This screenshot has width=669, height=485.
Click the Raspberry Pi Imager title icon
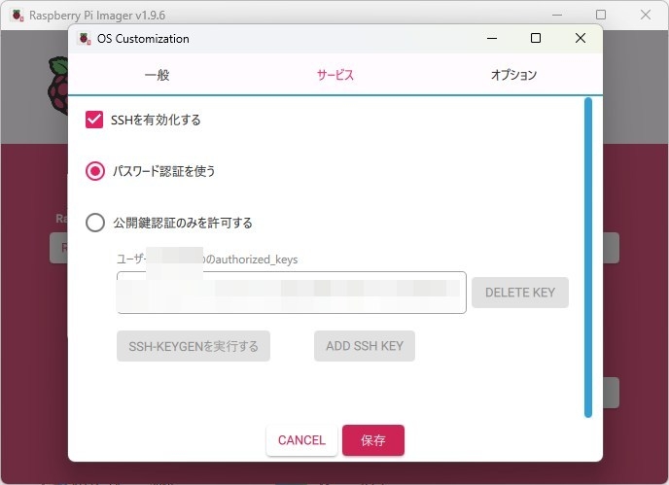pos(17,15)
